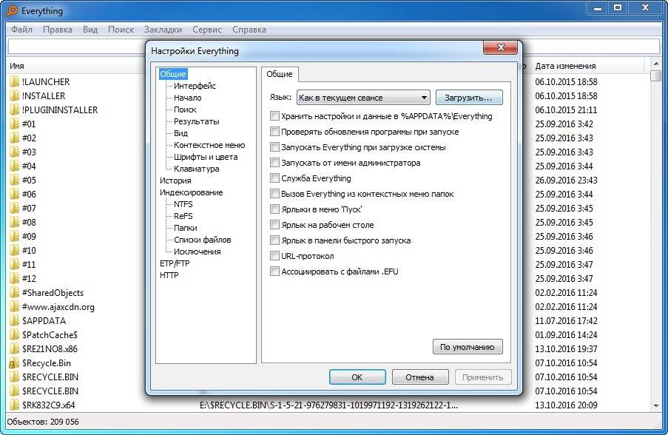
Task: Open Контекстное меню settings page
Action: coord(209,145)
